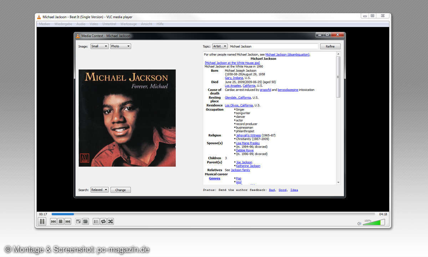The image size is (428, 257).
Task: Click the cone icon in Media Context title bar
Action: click(78, 36)
